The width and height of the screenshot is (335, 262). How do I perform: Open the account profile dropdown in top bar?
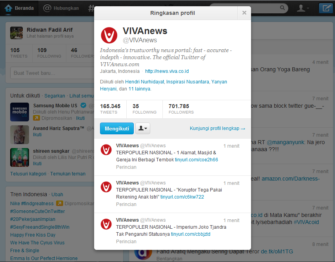click(303, 8)
